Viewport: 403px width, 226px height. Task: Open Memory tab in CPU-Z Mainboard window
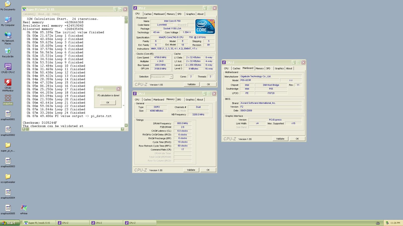point(259,69)
